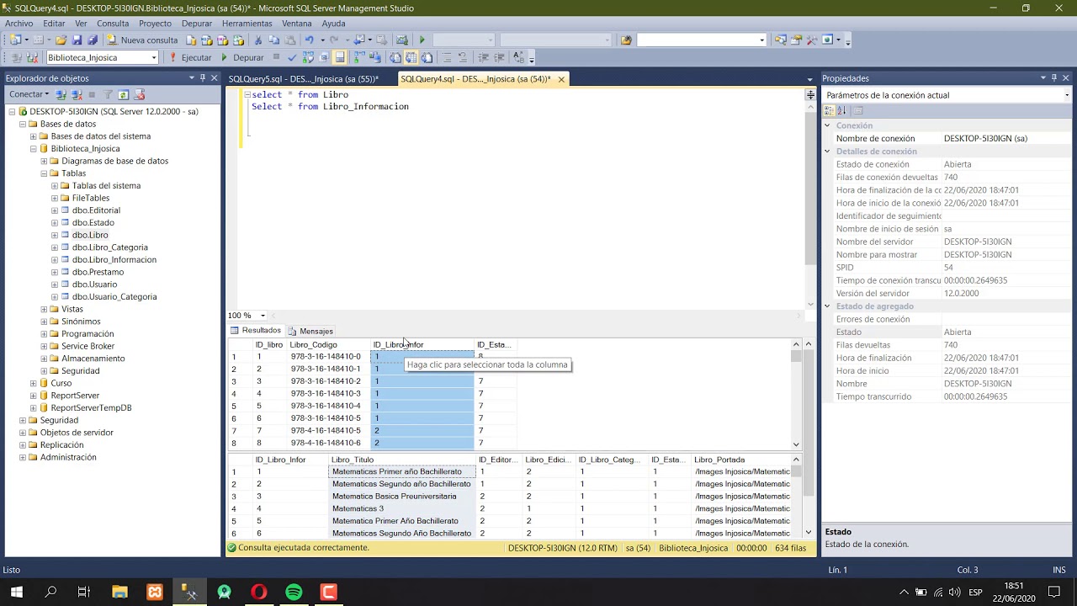The width and height of the screenshot is (1077, 606).
Task: Click the Libro_Codigo column header
Action: [x=328, y=344]
